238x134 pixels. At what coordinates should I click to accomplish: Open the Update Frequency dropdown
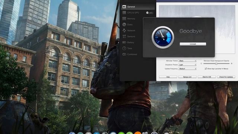coord(187,68)
